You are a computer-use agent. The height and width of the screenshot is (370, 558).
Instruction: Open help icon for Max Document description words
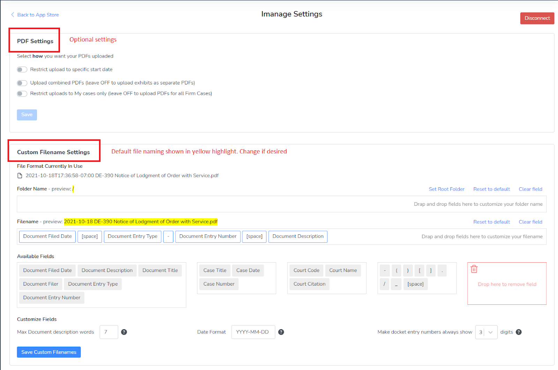(124, 332)
